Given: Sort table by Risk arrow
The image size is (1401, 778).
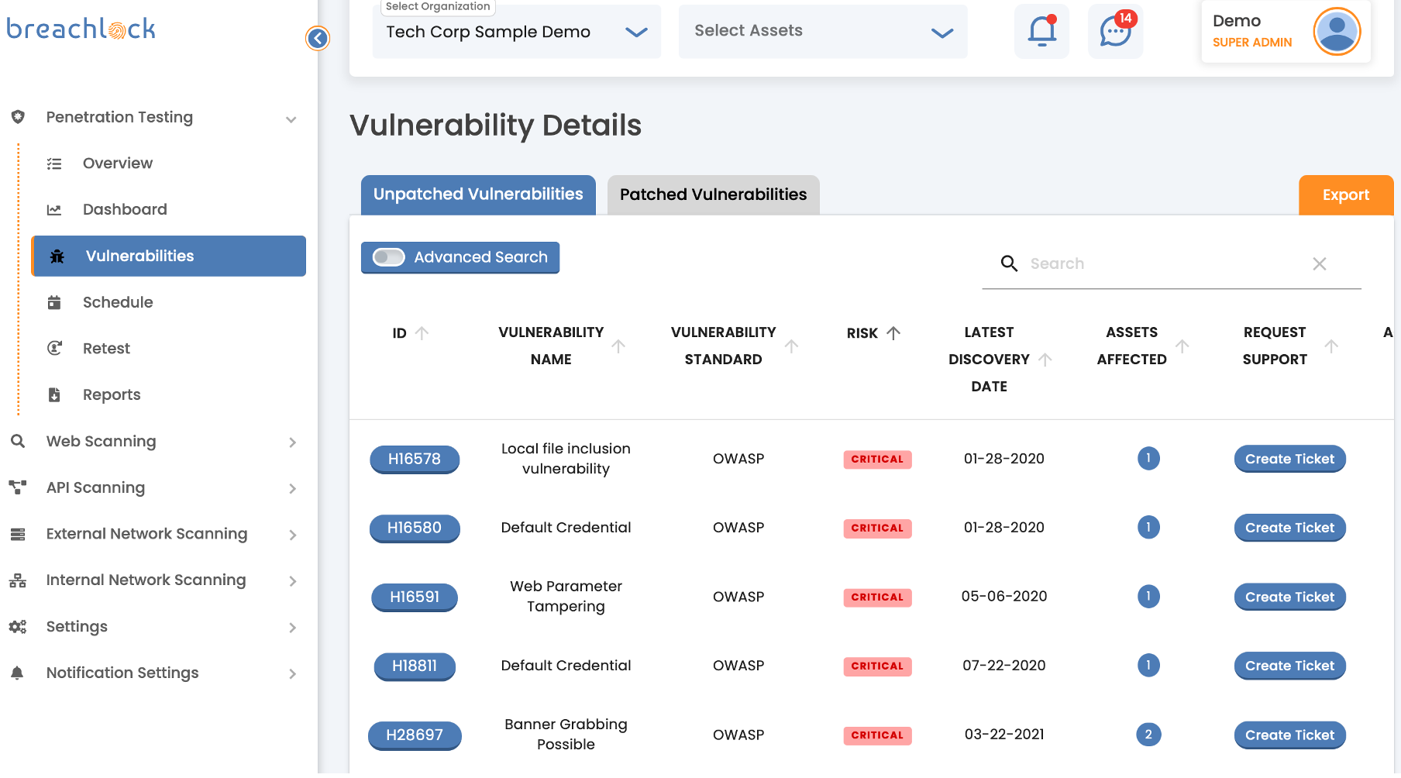Looking at the screenshot, I should point(893,333).
